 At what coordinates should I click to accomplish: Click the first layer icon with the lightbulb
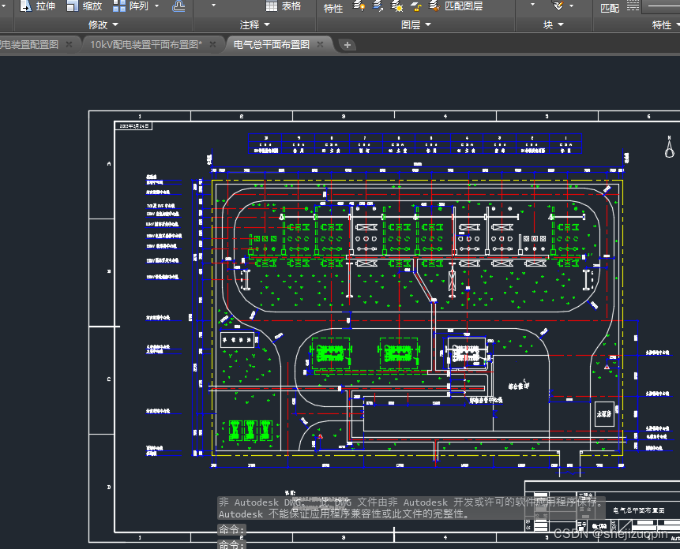pos(359,6)
